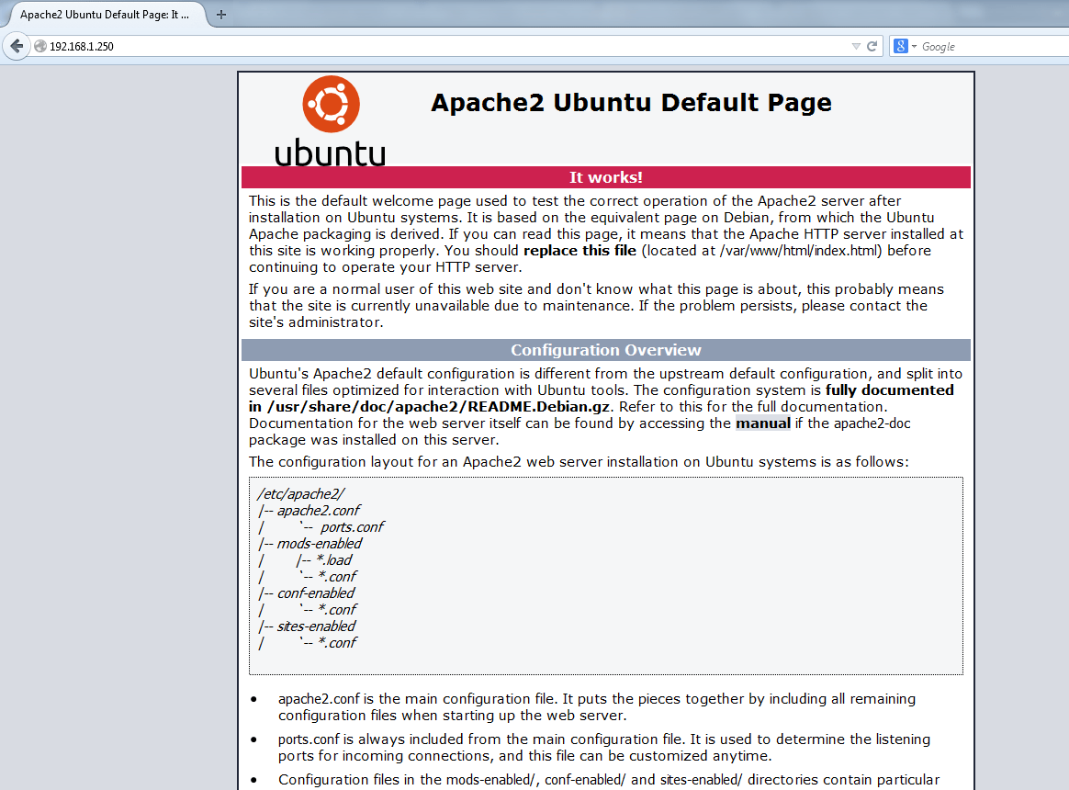
Task: Open the manual documentation link
Action: (763, 423)
